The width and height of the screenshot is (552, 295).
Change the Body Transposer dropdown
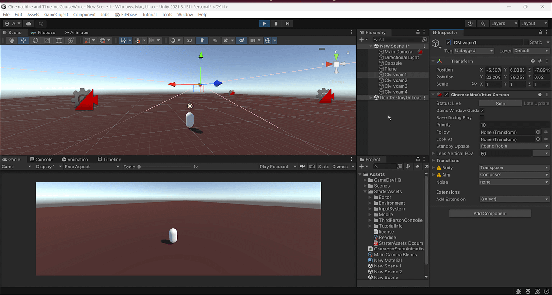513,167
